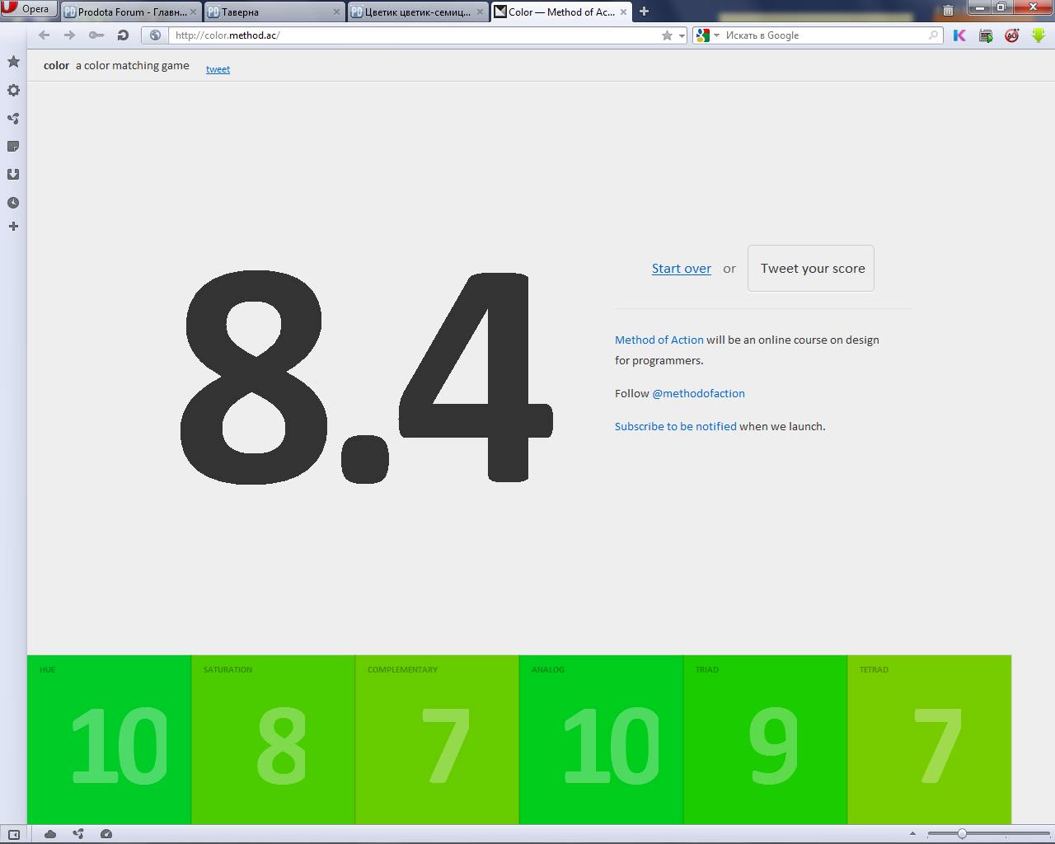Click the large 8.4 score number
This screenshot has height=844, width=1055.
[x=366, y=377]
